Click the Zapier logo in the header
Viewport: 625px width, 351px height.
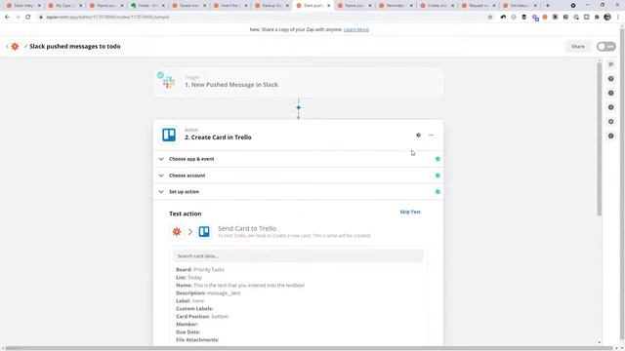coord(15,46)
